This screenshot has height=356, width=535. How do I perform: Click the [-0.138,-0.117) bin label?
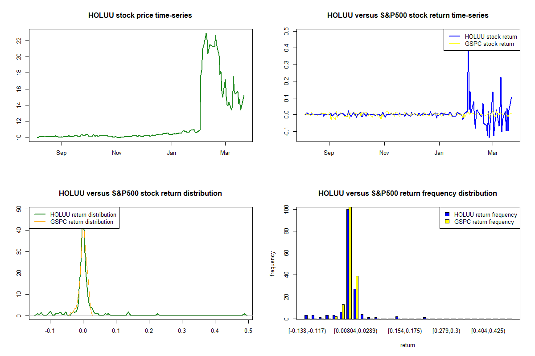[x=307, y=331]
